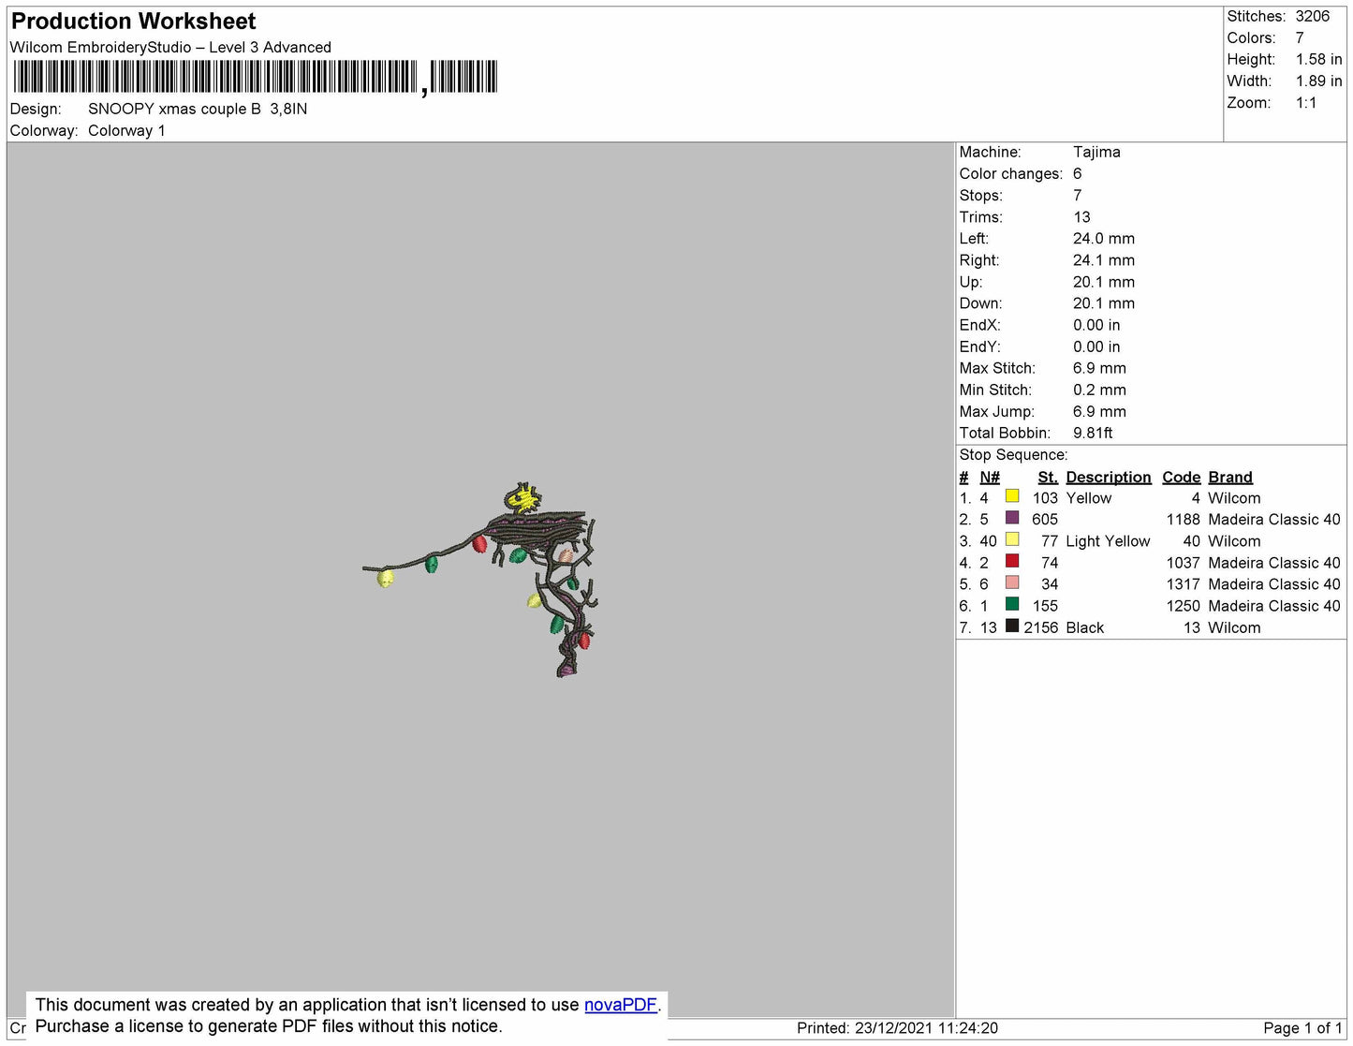The height and width of the screenshot is (1046, 1353).
Task: Click the Yellow thread color swatch
Action: [1012, 496]
